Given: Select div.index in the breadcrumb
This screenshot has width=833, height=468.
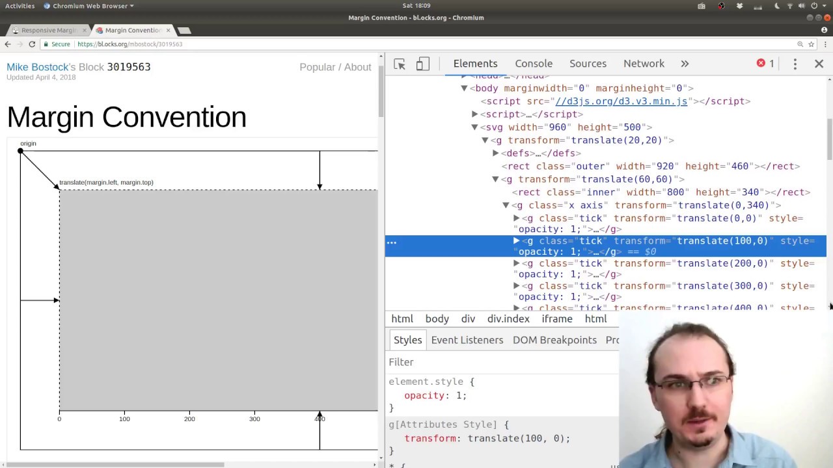Looking at the screenshot, I should pyautogui.click(x=508, y=319).
